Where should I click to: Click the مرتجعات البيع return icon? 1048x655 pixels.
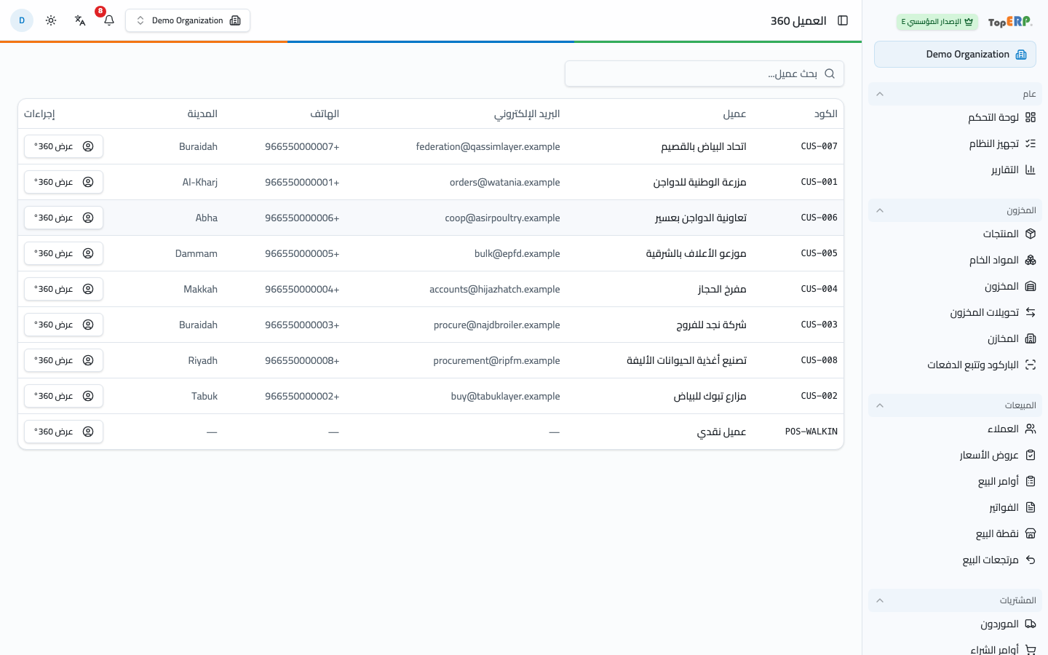point(1031,560)
